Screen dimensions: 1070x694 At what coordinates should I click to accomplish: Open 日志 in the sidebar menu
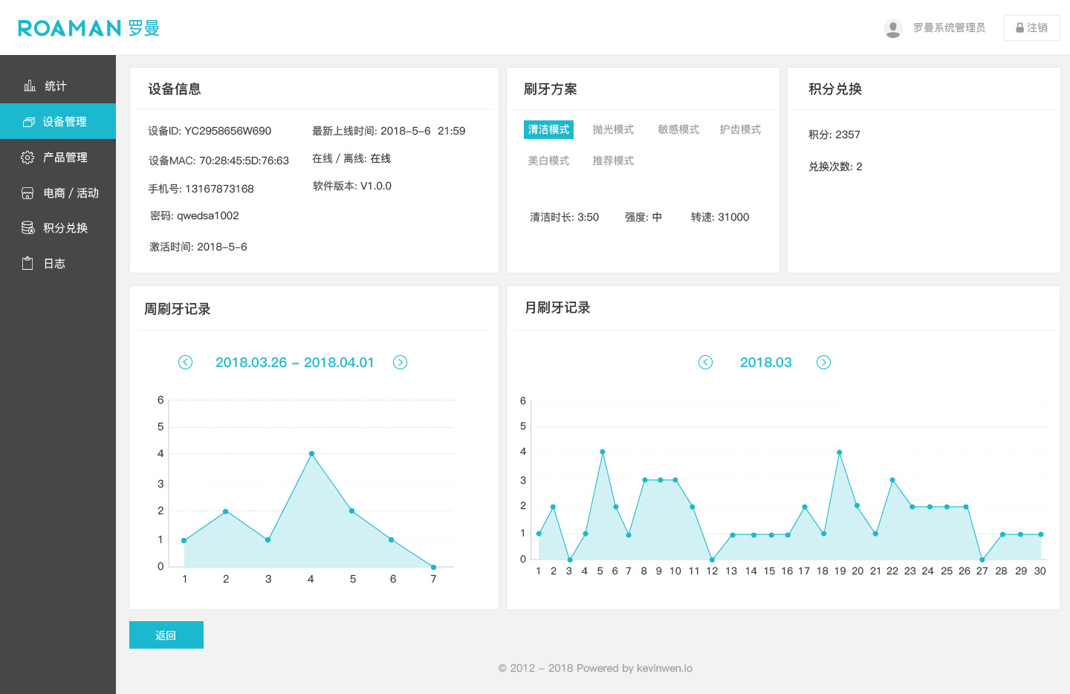(54, 264)
